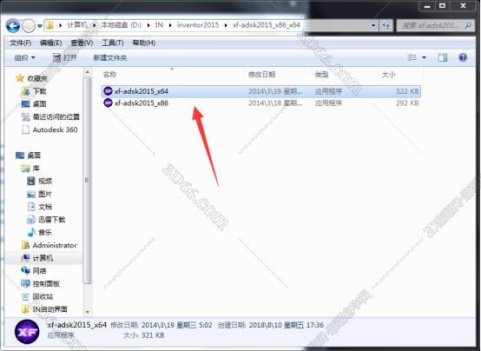Maximize the Explorer window

click(442, 6)
